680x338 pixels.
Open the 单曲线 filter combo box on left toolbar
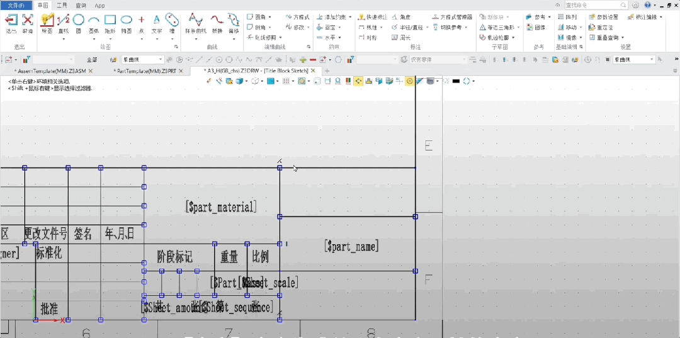142,60
